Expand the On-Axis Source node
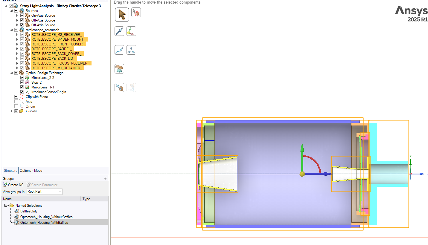Viewport: 428px width, 245px height. 17,16
